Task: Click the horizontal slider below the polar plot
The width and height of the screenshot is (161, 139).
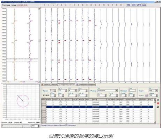Action: click(16, 126)
